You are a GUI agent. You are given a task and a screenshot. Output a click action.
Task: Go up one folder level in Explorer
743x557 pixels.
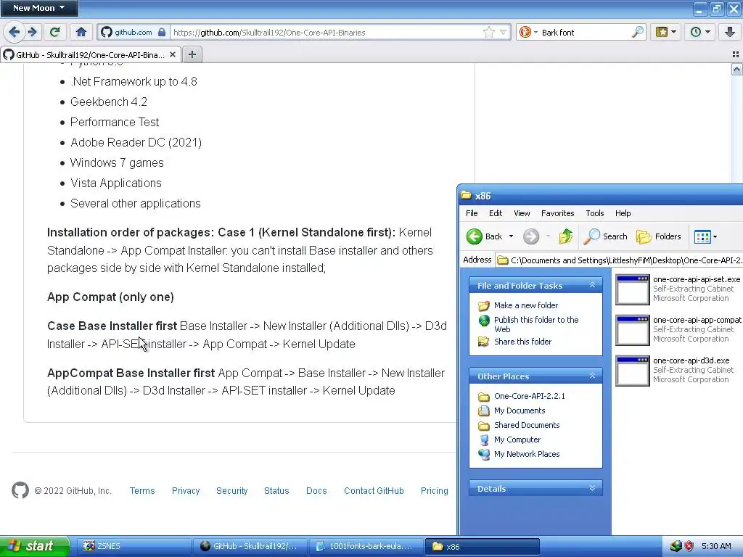tap(566, 236)
